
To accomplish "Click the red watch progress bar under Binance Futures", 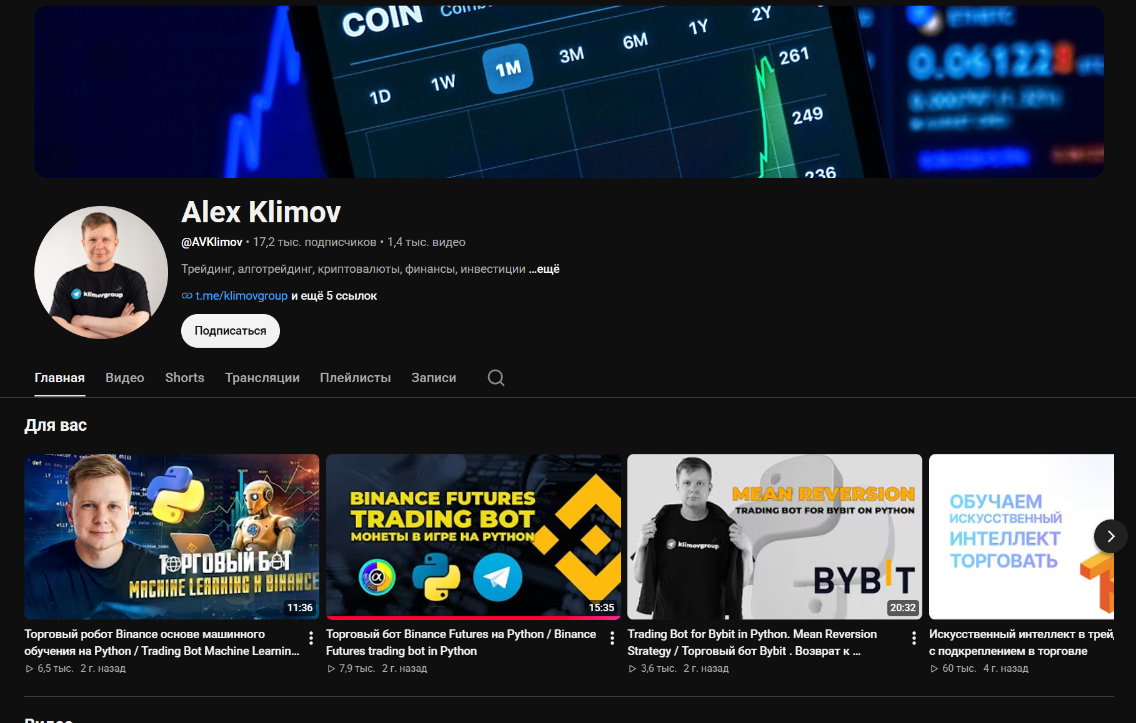I will click(474, 618).
